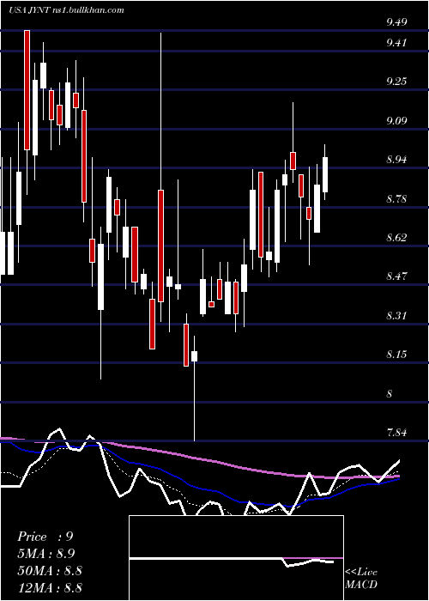Click the 8.78 price axis label
Image resolution: width=429 pixels, height=601 pixels.
tap(396, 199)
